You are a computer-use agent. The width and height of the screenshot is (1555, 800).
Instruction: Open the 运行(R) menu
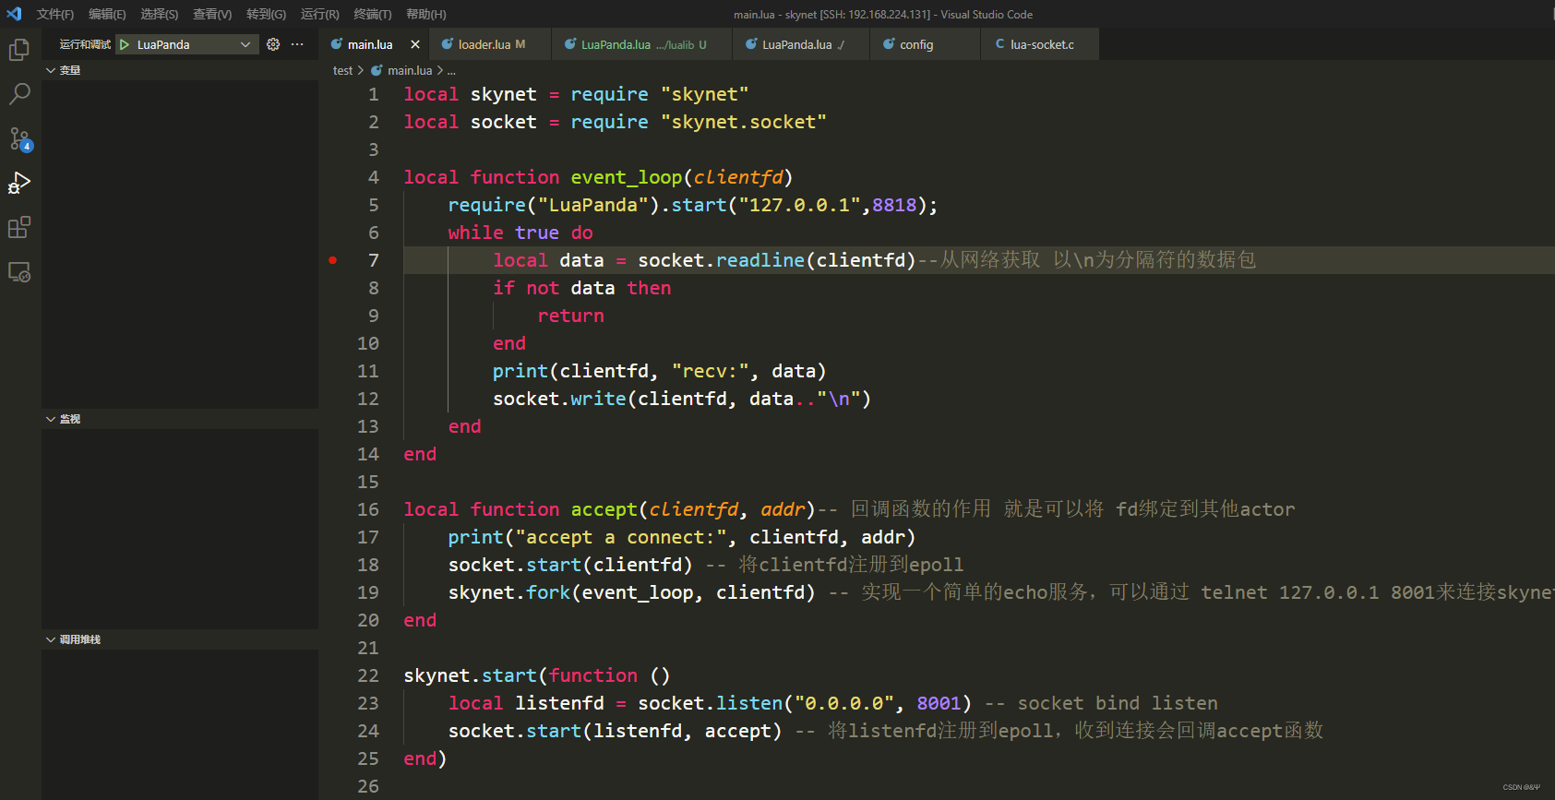pyautogui.click(x=319, y=14)
